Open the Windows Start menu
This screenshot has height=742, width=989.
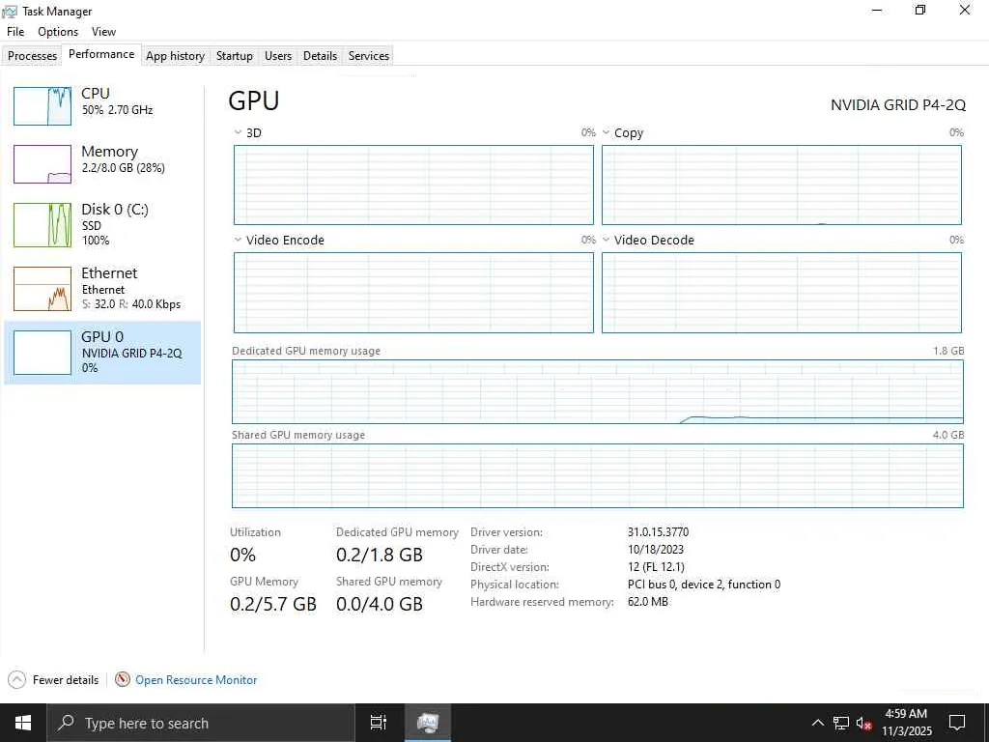tap(23, 723)
